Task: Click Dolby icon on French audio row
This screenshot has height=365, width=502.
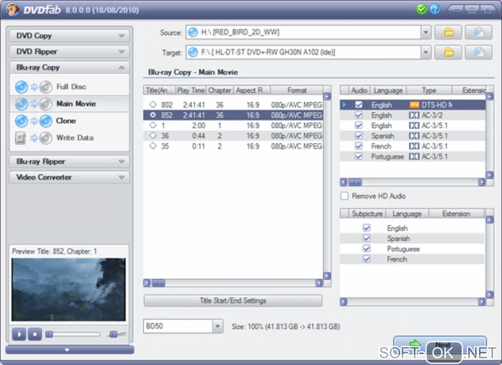Action: click(x=414, y=146)
